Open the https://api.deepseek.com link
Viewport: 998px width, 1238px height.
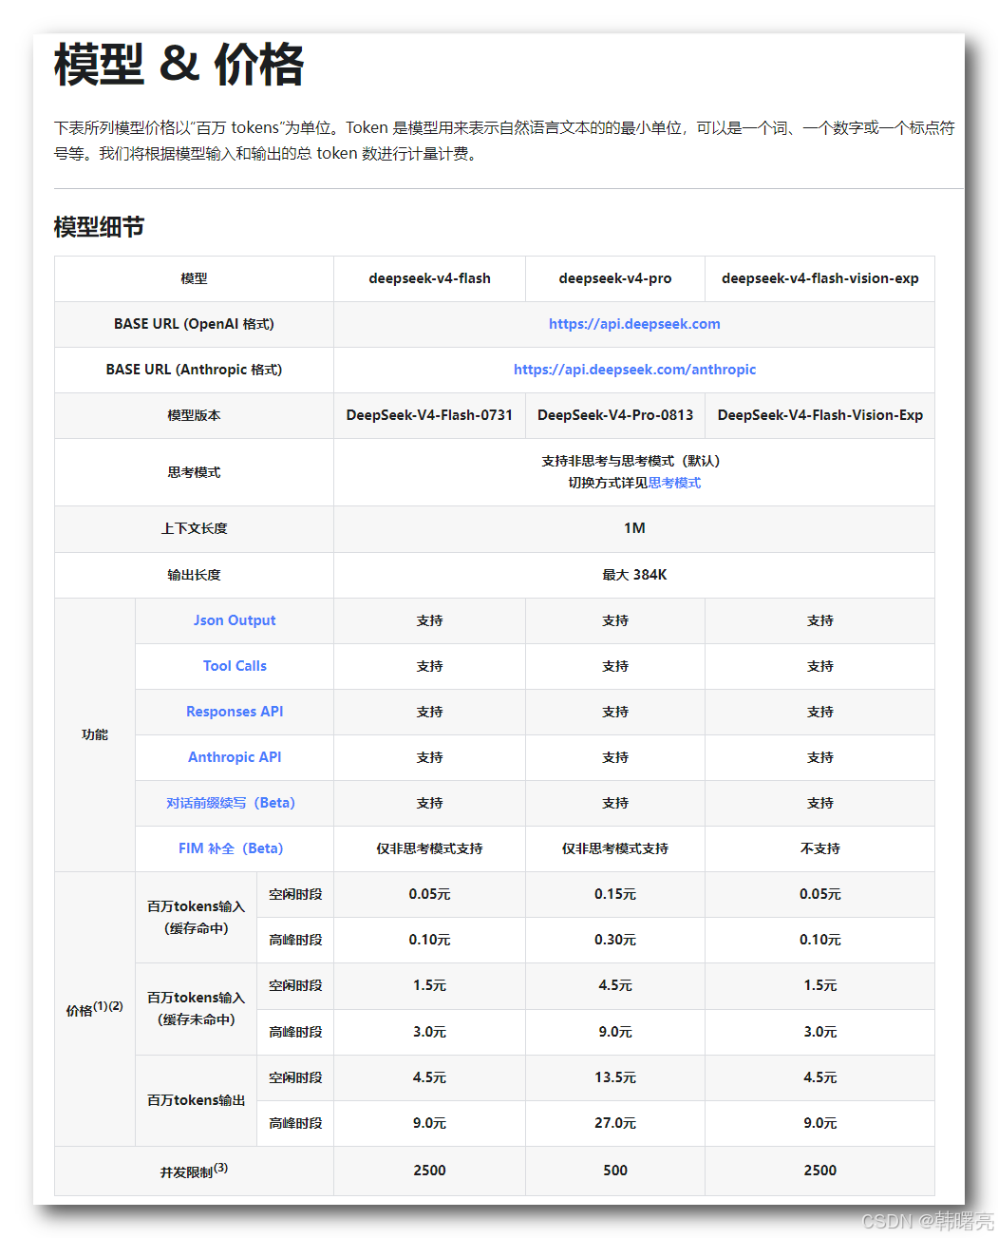[x=634, y=324]
